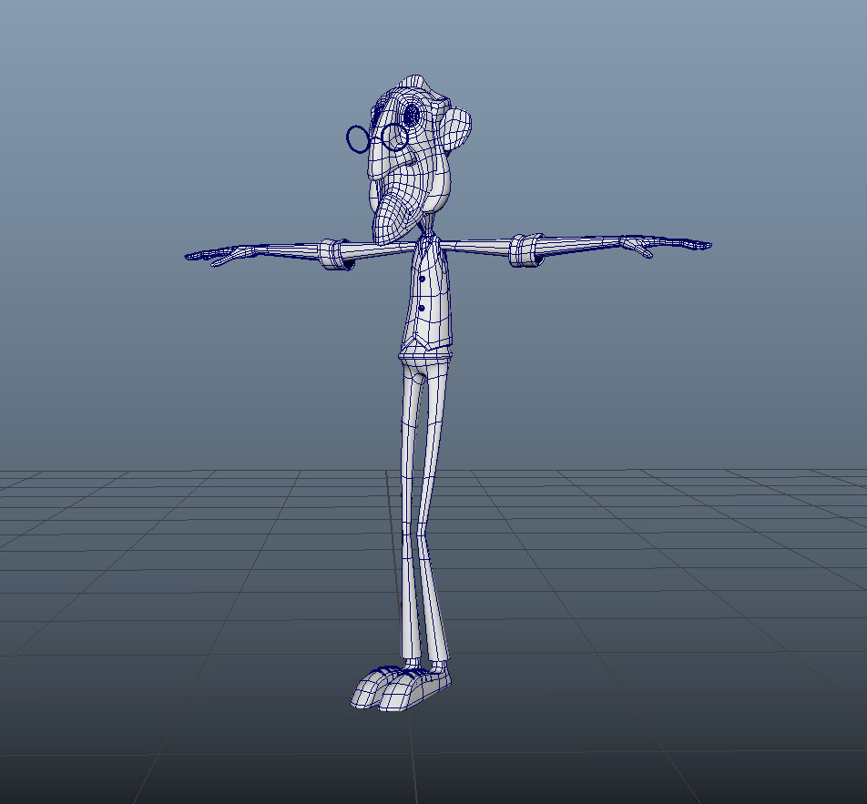This screenshot has height=804, width=867.
Task: Click the hand at the screen-right arm end
Action: click(665, 245)
